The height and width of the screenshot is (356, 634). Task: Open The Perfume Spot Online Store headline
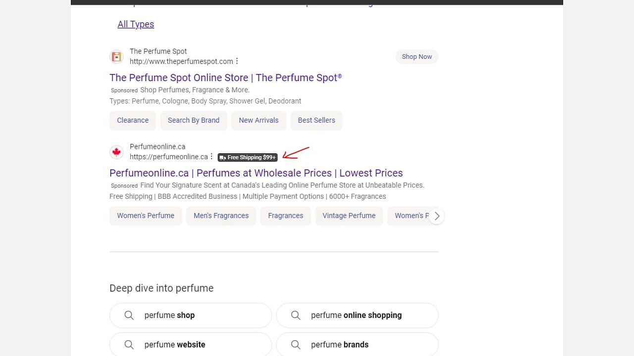click(x=225, y=78)
